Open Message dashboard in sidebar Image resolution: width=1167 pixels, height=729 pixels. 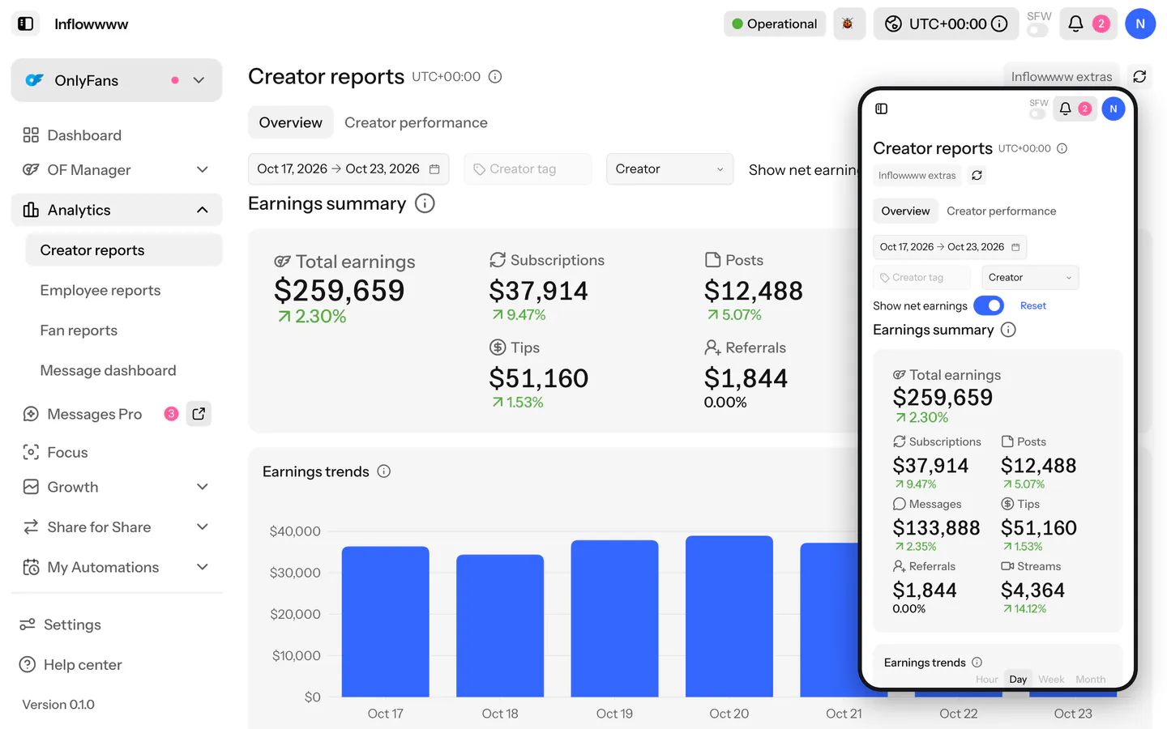[x=108, y=370]
